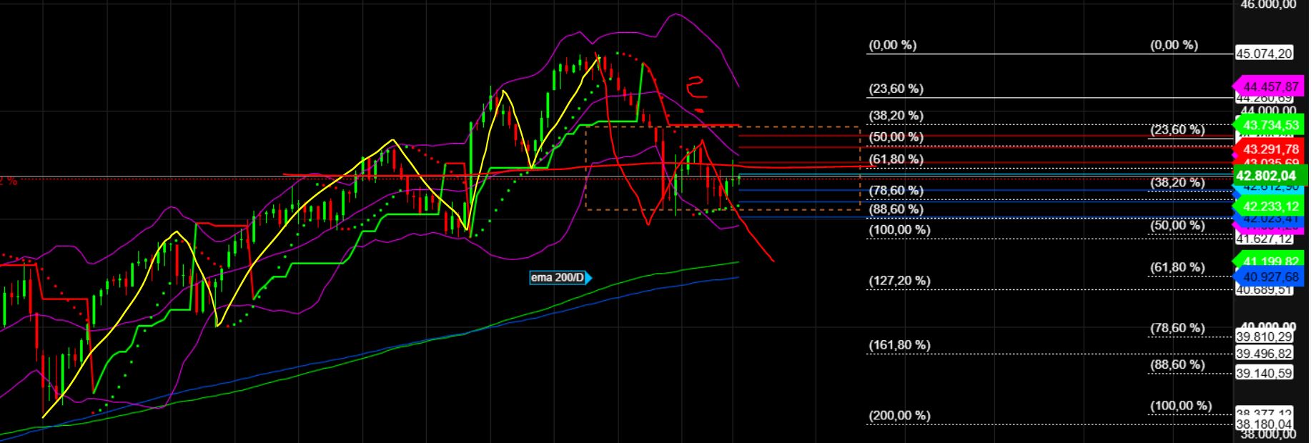Click the green 43.734,53 price tag
Screen dimensions: 1311x443
[1270, 125]
